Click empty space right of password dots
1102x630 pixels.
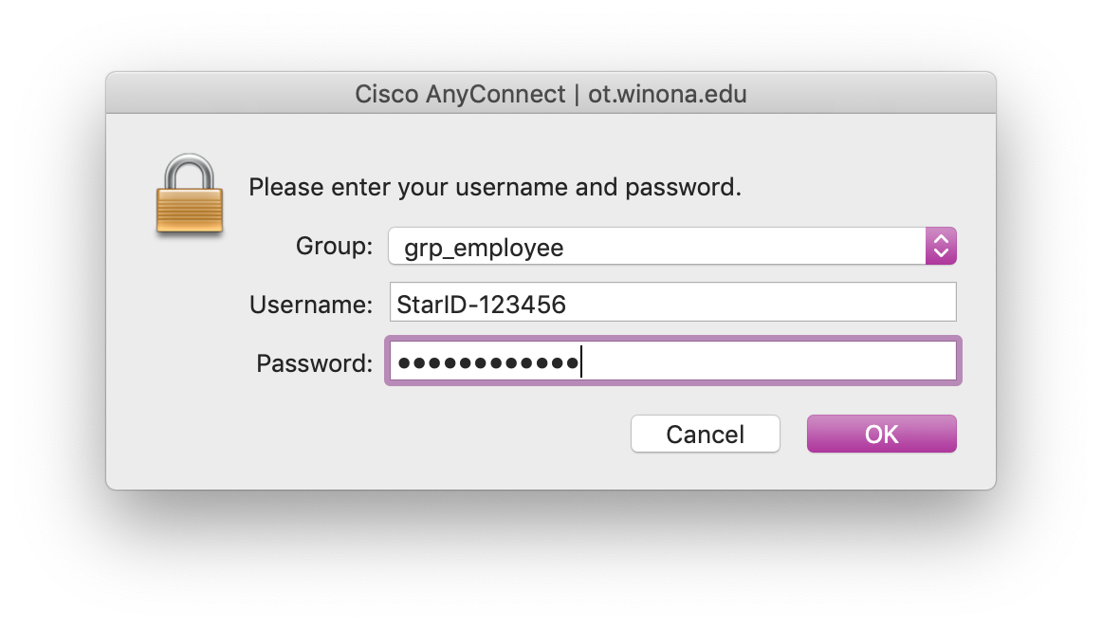coord(768,361)
